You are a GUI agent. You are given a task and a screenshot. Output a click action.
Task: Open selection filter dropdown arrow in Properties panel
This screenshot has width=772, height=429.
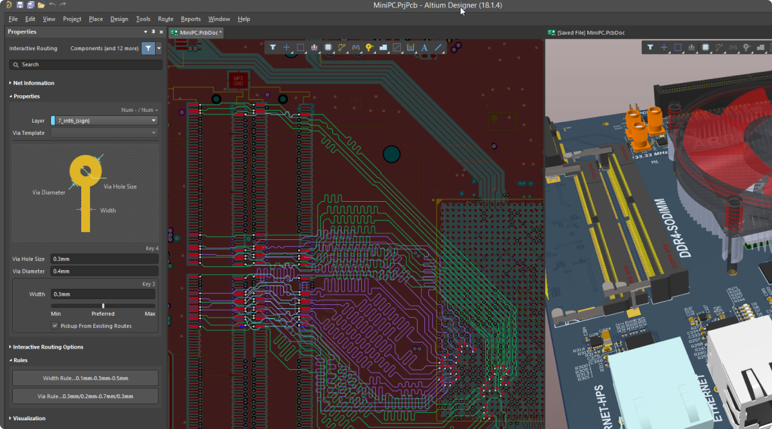point(158,48)
